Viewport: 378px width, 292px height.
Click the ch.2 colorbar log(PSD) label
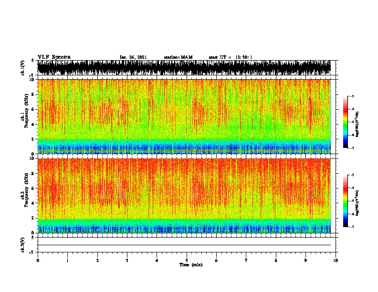357,203
